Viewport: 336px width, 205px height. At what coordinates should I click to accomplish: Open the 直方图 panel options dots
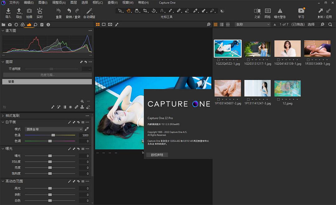[x=90, y=30]
